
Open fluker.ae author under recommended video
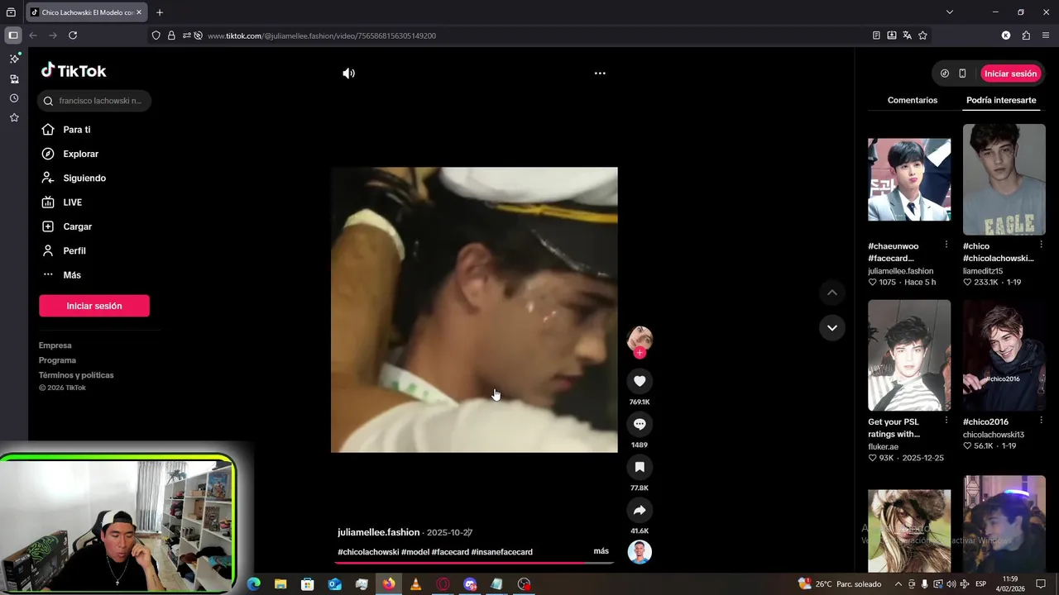coord(883,447)
